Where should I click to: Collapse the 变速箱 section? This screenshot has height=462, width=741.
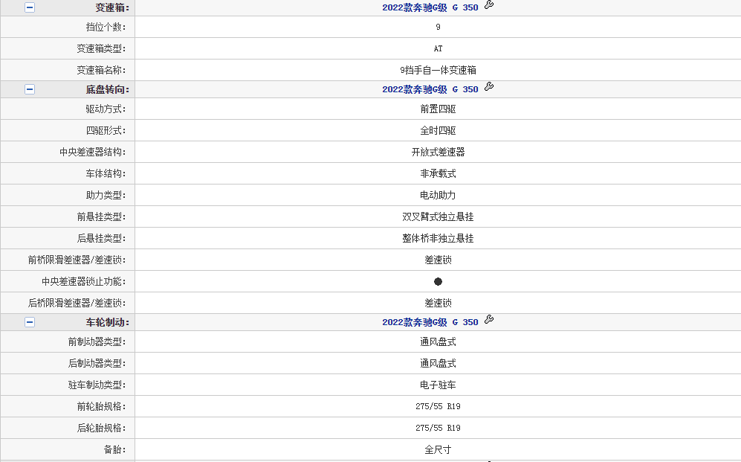coord(29,7)
